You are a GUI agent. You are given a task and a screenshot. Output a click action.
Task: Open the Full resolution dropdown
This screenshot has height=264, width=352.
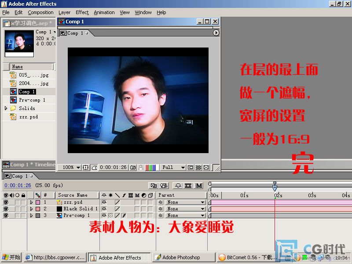tap(172, 168)
